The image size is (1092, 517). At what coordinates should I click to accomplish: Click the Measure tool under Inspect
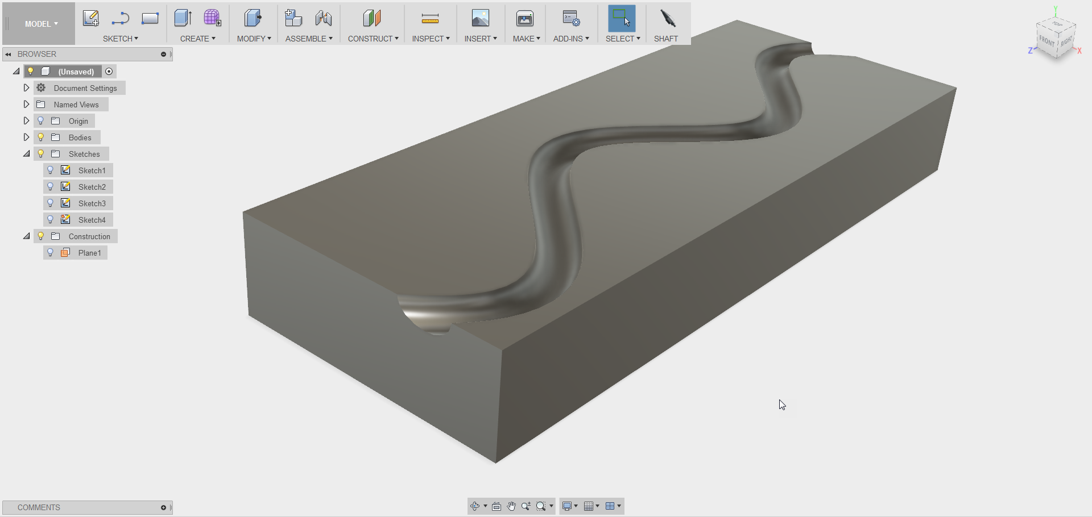pyautogui.click(x=431, y=18)
